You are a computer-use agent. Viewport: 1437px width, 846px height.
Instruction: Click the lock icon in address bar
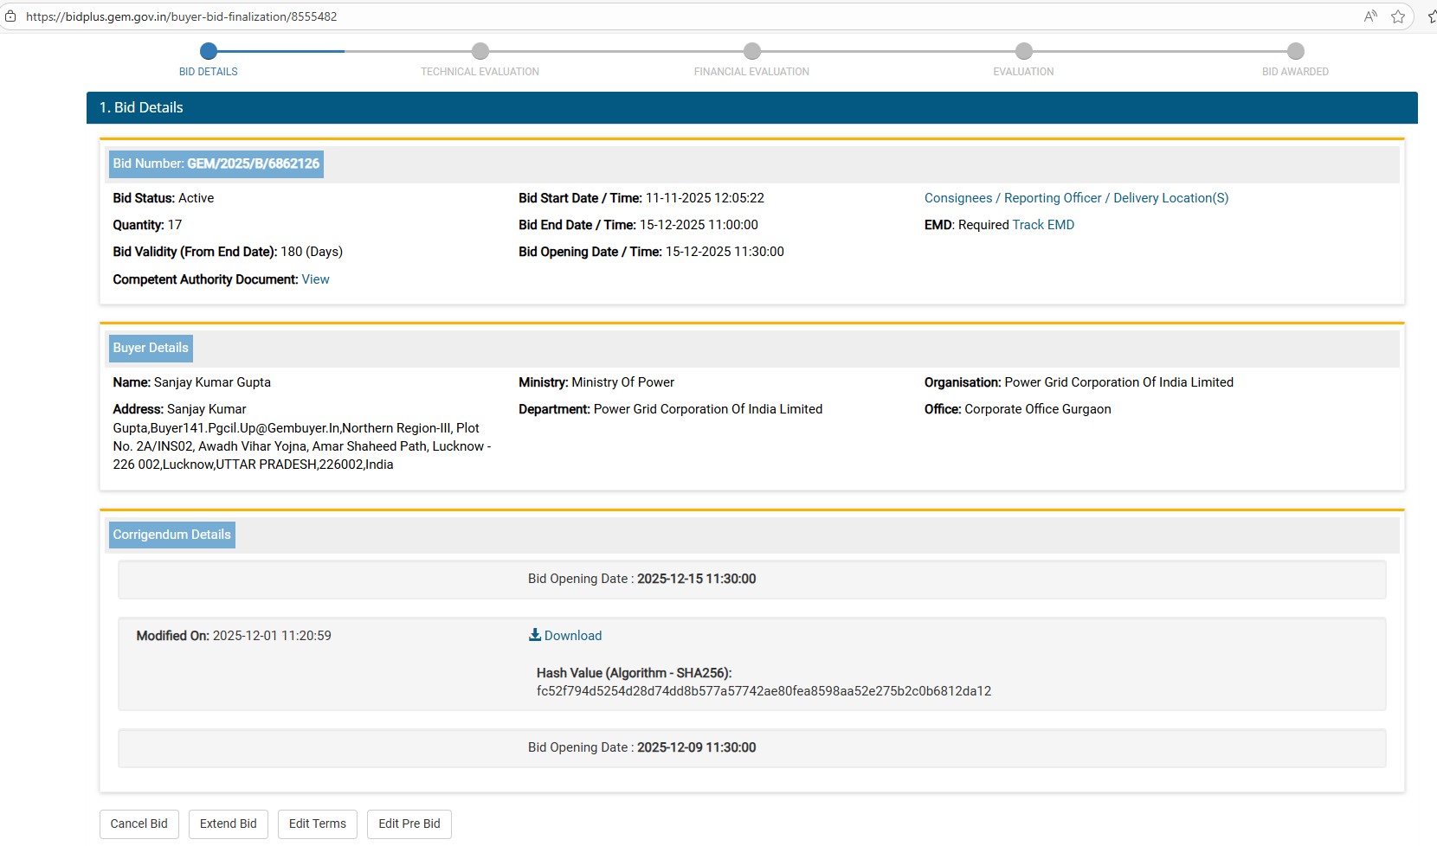(x=10, y=16)
